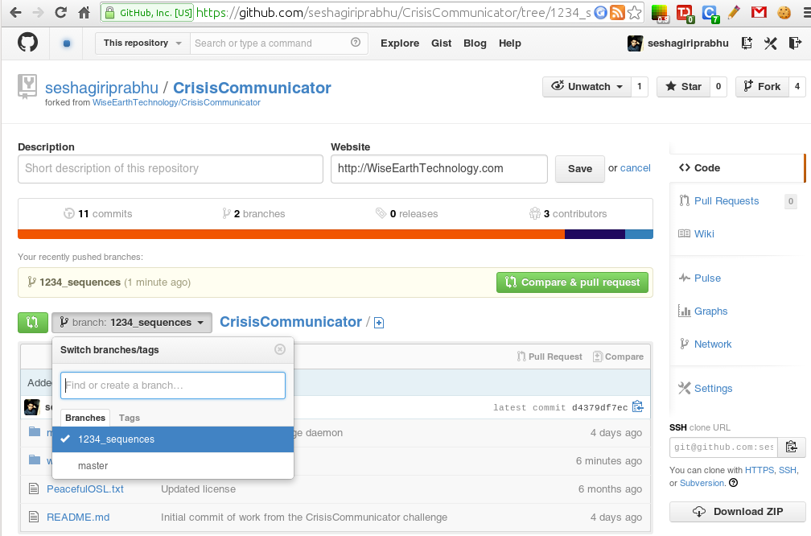Copy SSH clone URL with clipboard icon
This screenshot has height=536, width=811.
click(792, 447)
